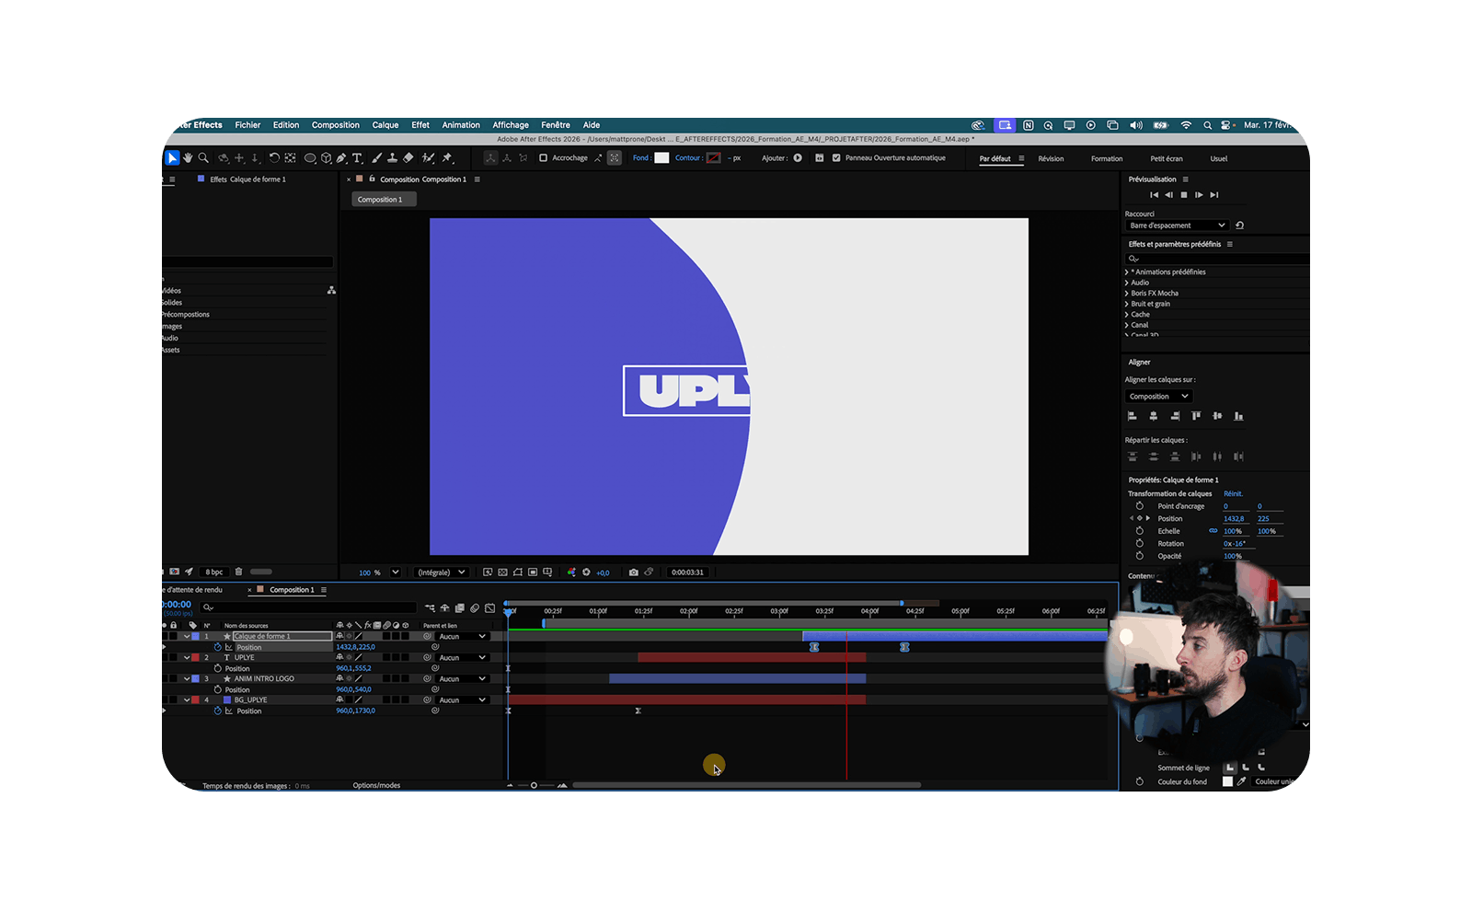
Task: Open the Fichier menu
Action: [247, 125]
